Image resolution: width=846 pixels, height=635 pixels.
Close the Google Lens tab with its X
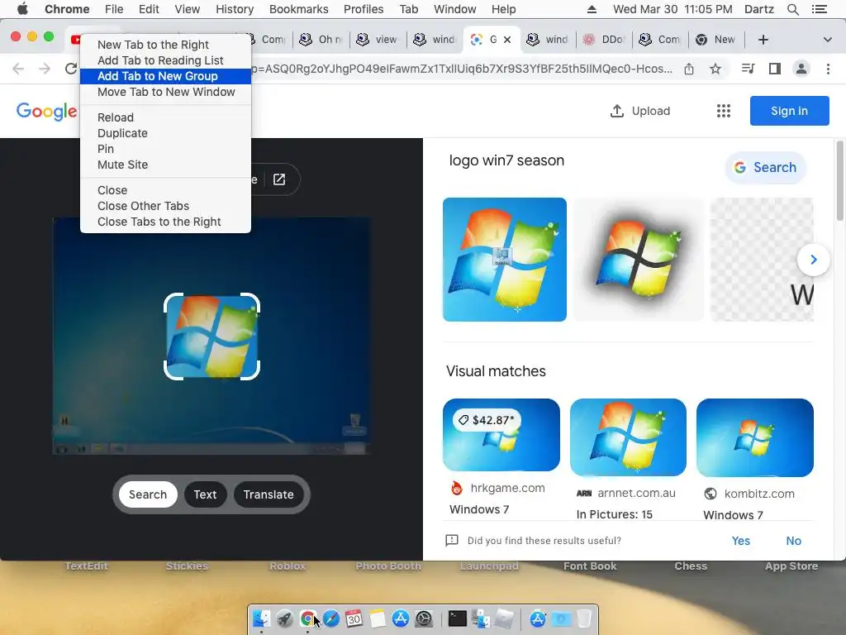pos(507,40)
